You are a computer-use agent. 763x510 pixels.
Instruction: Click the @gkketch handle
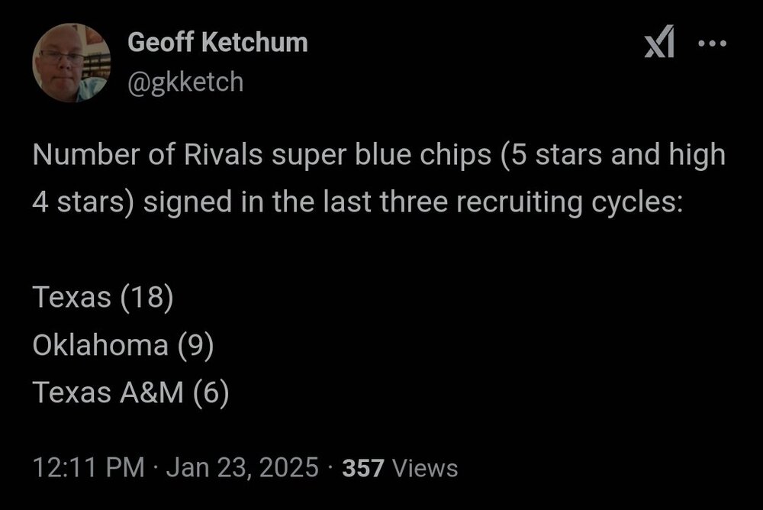tap(185, 80)
